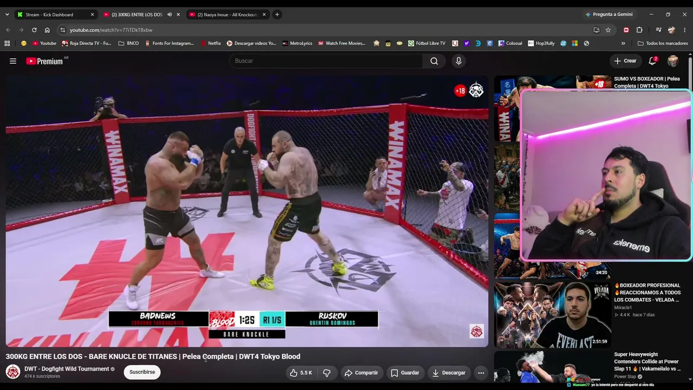
Task: Open the BNCO bookmark folder
Action: (129, 43)
